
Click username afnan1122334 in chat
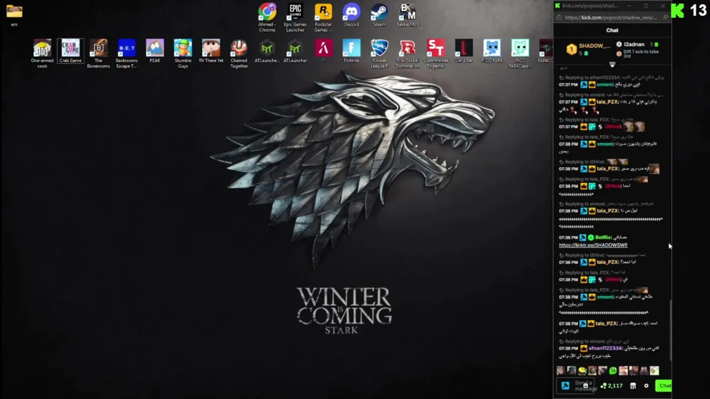pyautogui.click(x=605, y=349)
